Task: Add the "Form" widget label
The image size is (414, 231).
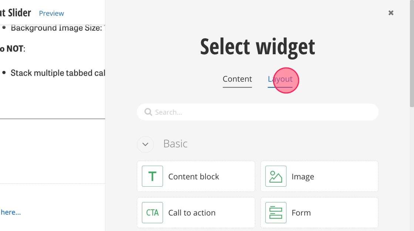Action: point(301,213)
